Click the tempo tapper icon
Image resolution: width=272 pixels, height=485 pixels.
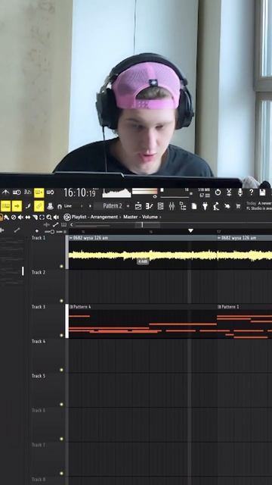(x=216, y=206)
